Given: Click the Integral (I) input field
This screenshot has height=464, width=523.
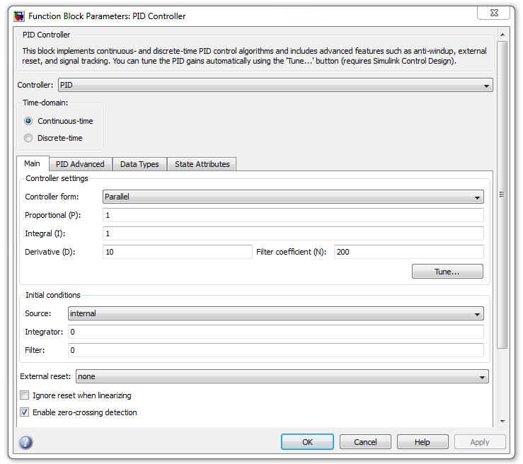Looking at the screenshot, I should tap(293, 233).
